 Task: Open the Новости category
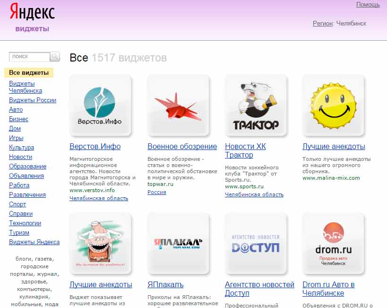[x=20, y=157]
